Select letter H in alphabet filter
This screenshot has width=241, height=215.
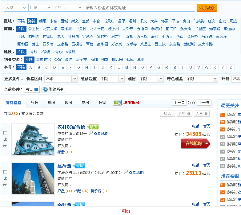[87, 68]
